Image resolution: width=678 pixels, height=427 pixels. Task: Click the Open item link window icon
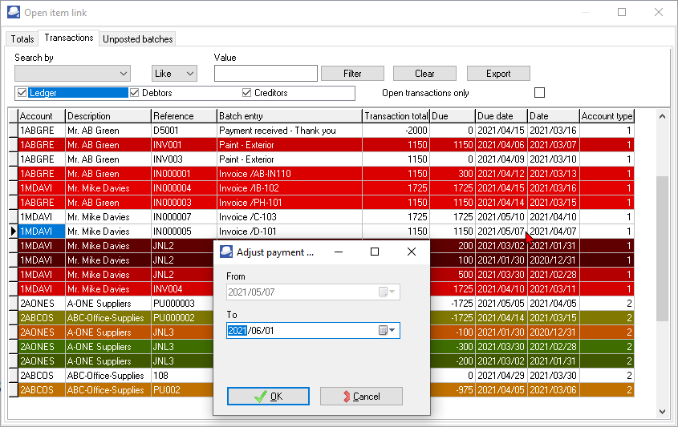pyautogui.click(x=14, y=12)
